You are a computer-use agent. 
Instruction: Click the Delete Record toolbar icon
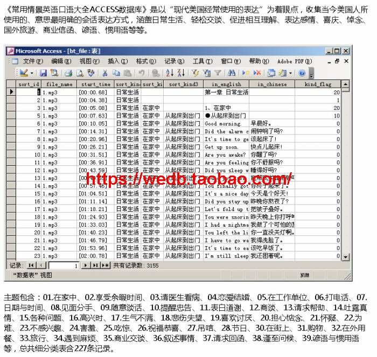click(257, 73)
